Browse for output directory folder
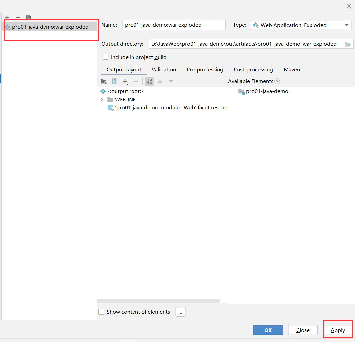355x342 pixels. (x=348, y=44)
